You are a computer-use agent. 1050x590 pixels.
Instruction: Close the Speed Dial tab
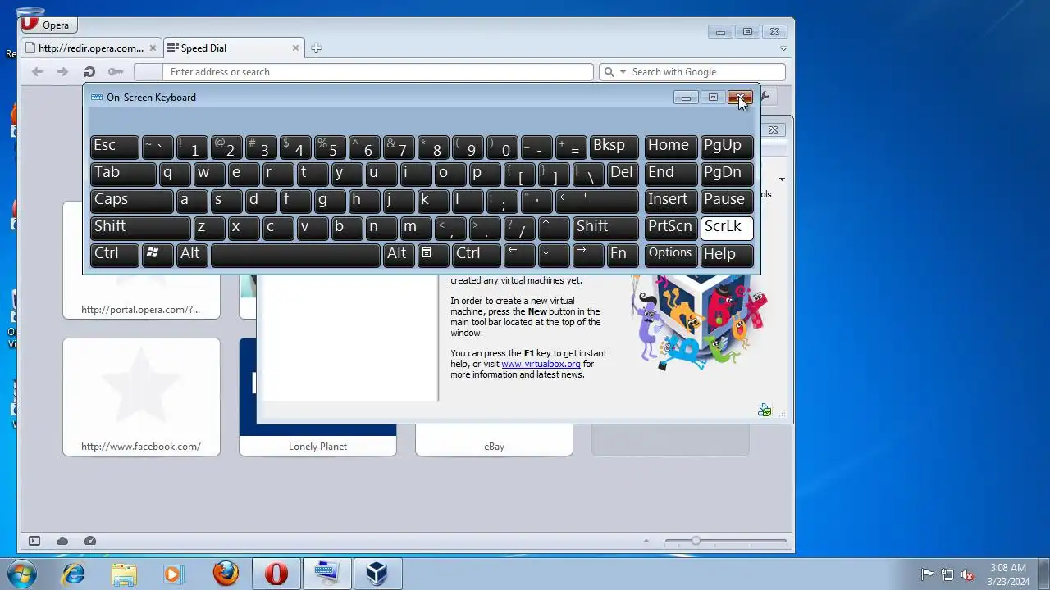tap(295, 48)
